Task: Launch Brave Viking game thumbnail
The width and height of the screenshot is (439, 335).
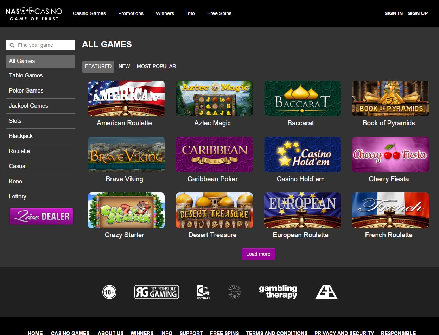Action: [x=126, y=154]
